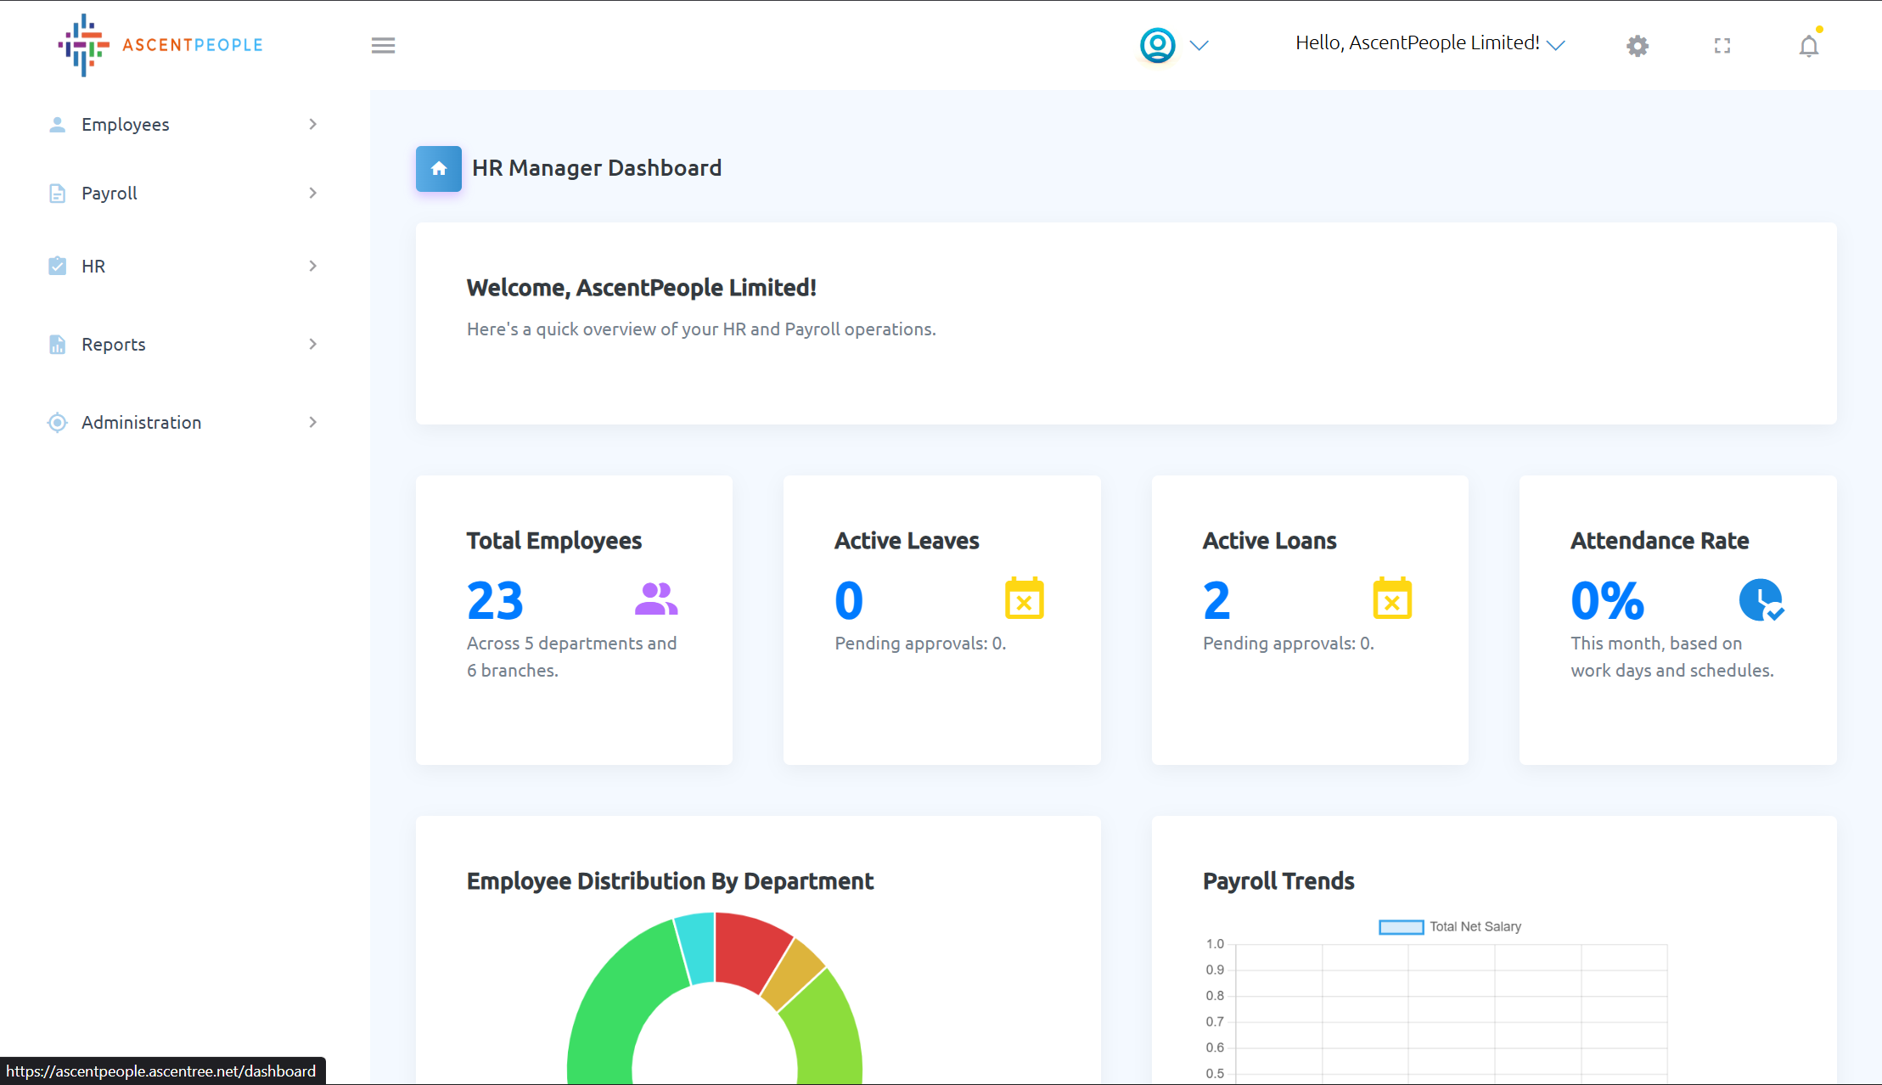1882x1085 pixels.
Task: Open the Reports icon in the sidebar
Action: pyautogui.click(x=57, y=344)
